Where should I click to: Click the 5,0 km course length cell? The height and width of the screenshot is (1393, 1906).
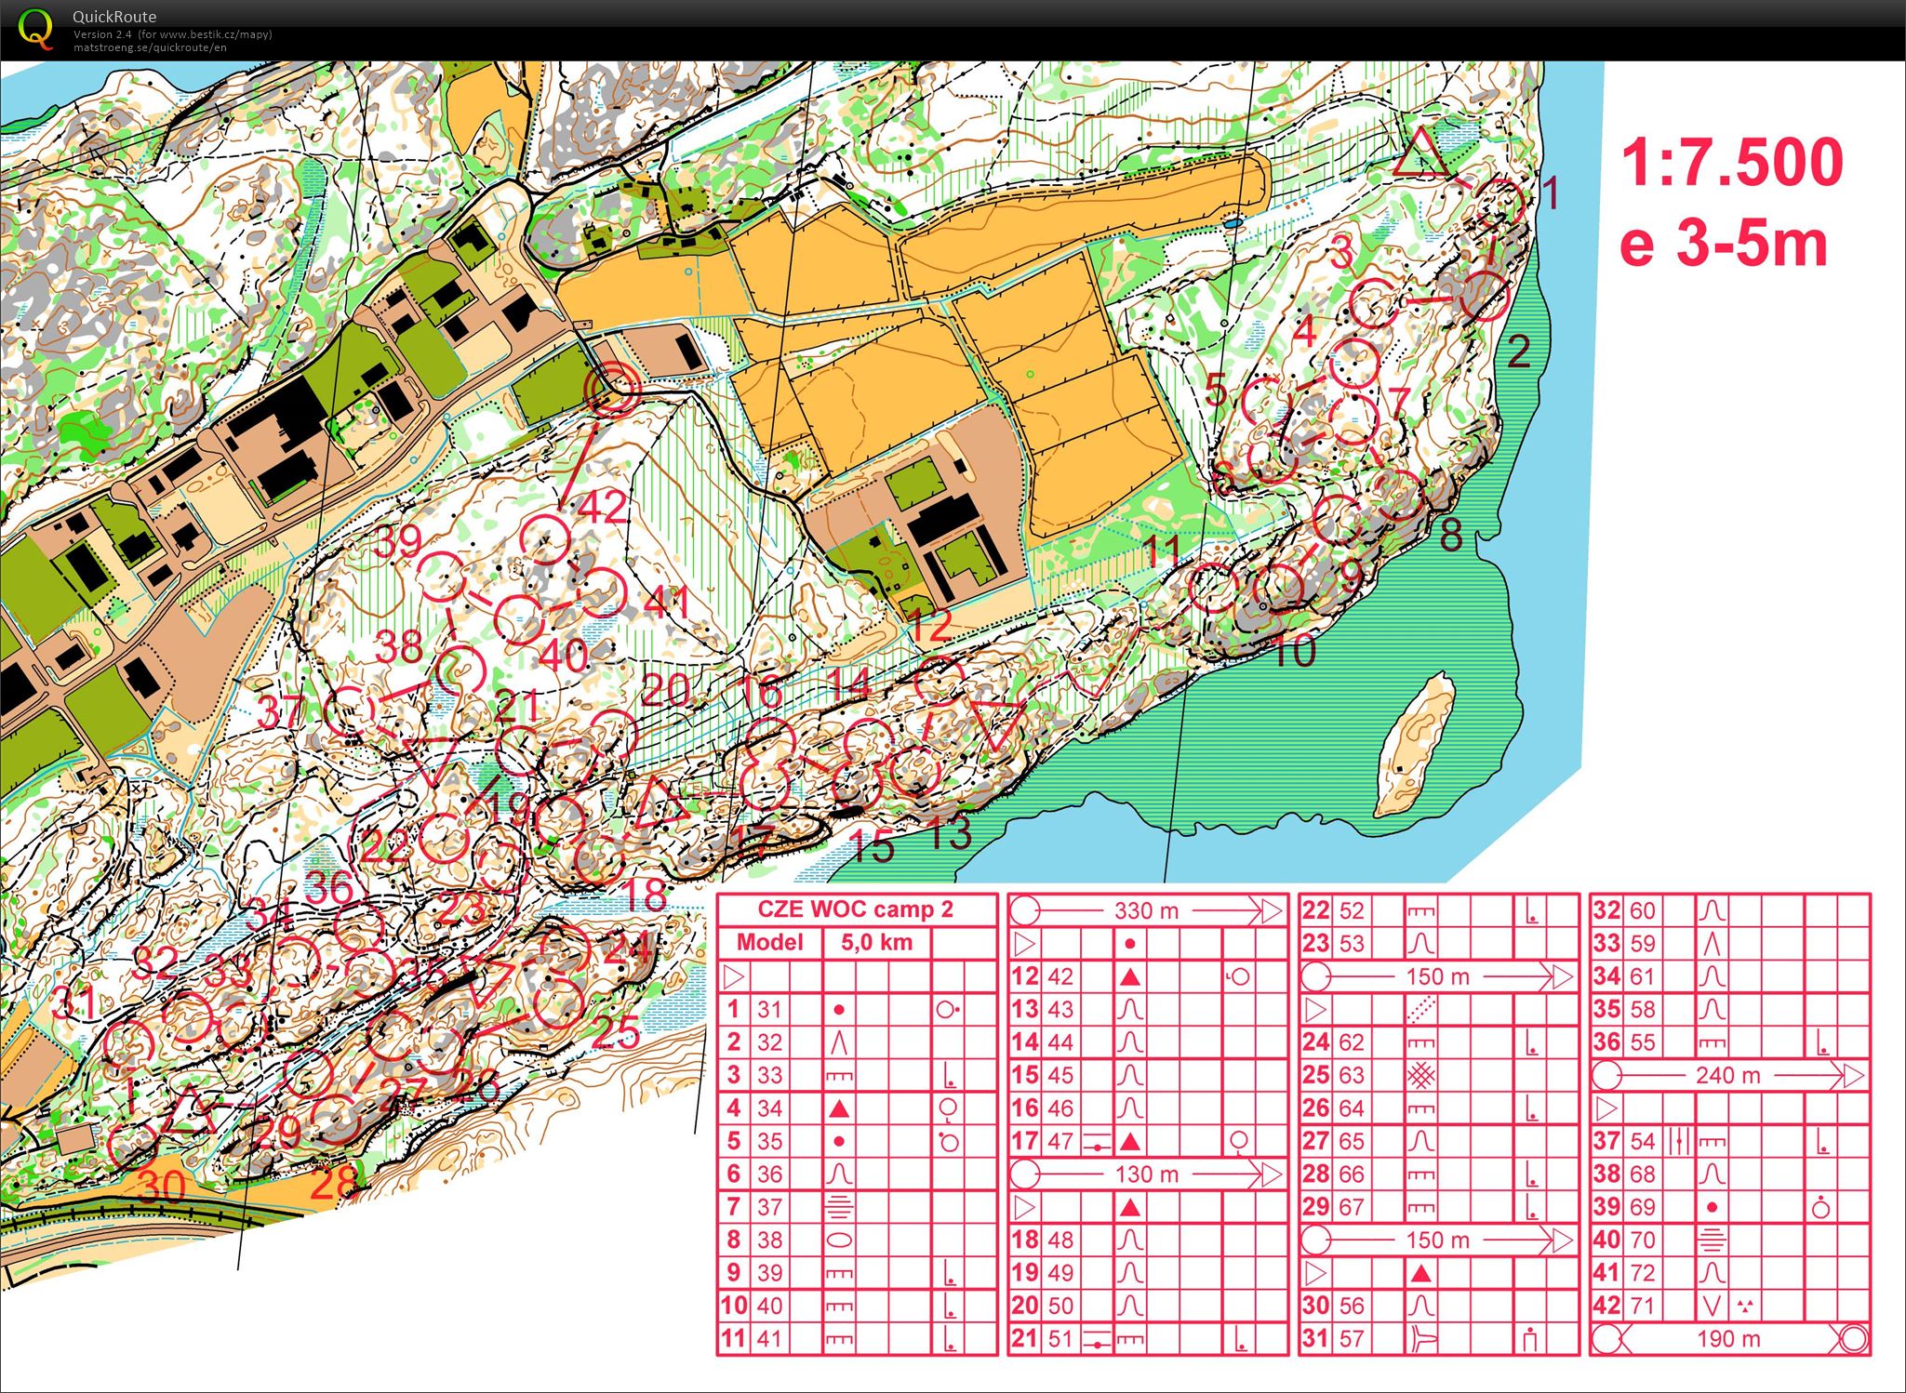tap(876, 942)
